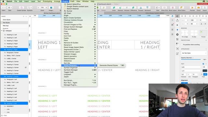Image resolution: width=208 pixels, height=117 pixels.
Task: Click the Run Script menu entry
Action: point(79,80)
